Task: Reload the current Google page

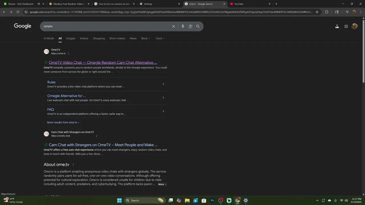Action: point(18,12)
